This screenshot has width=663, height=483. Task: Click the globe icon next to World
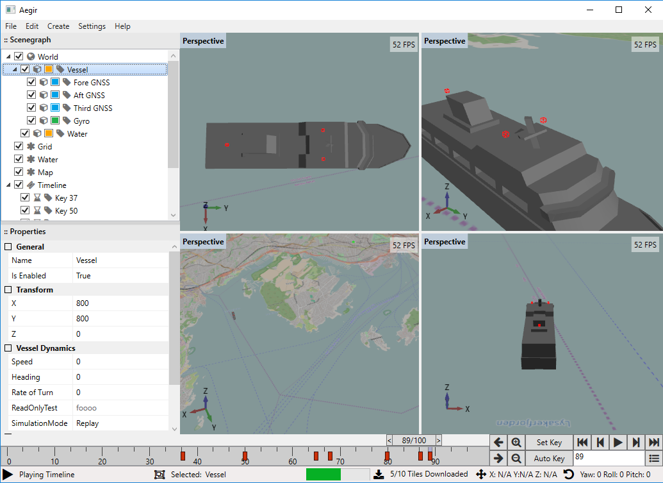[x=30, y=57]
